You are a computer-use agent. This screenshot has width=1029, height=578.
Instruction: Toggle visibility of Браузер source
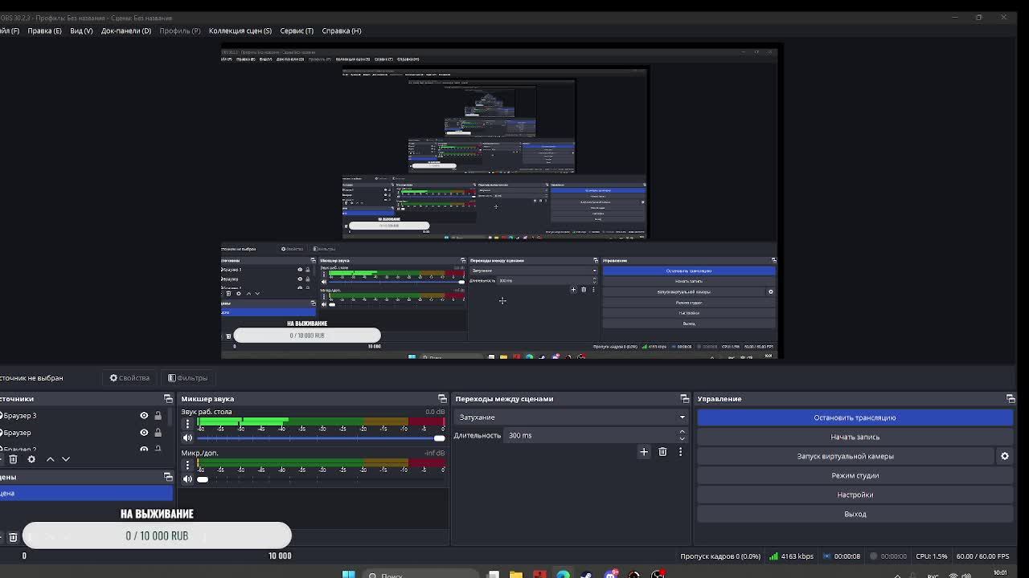coord(144,433)
